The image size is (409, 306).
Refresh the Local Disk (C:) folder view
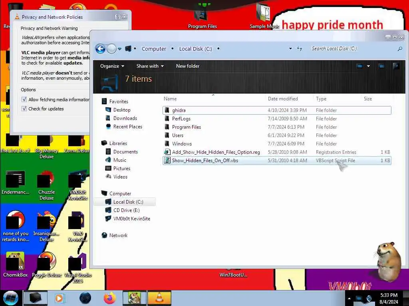300,49
